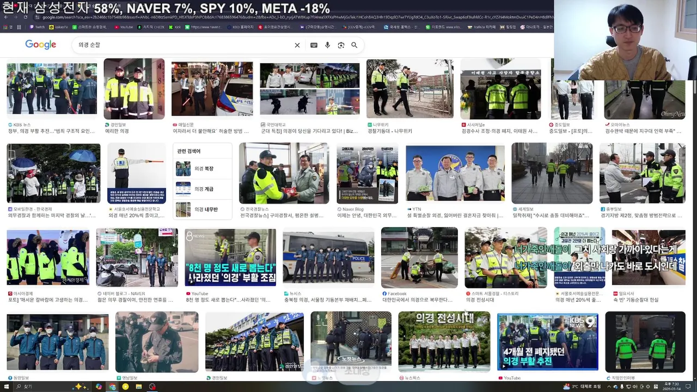Open the Kick bookmark
This screenshot has width=697, height=392.
175,27
